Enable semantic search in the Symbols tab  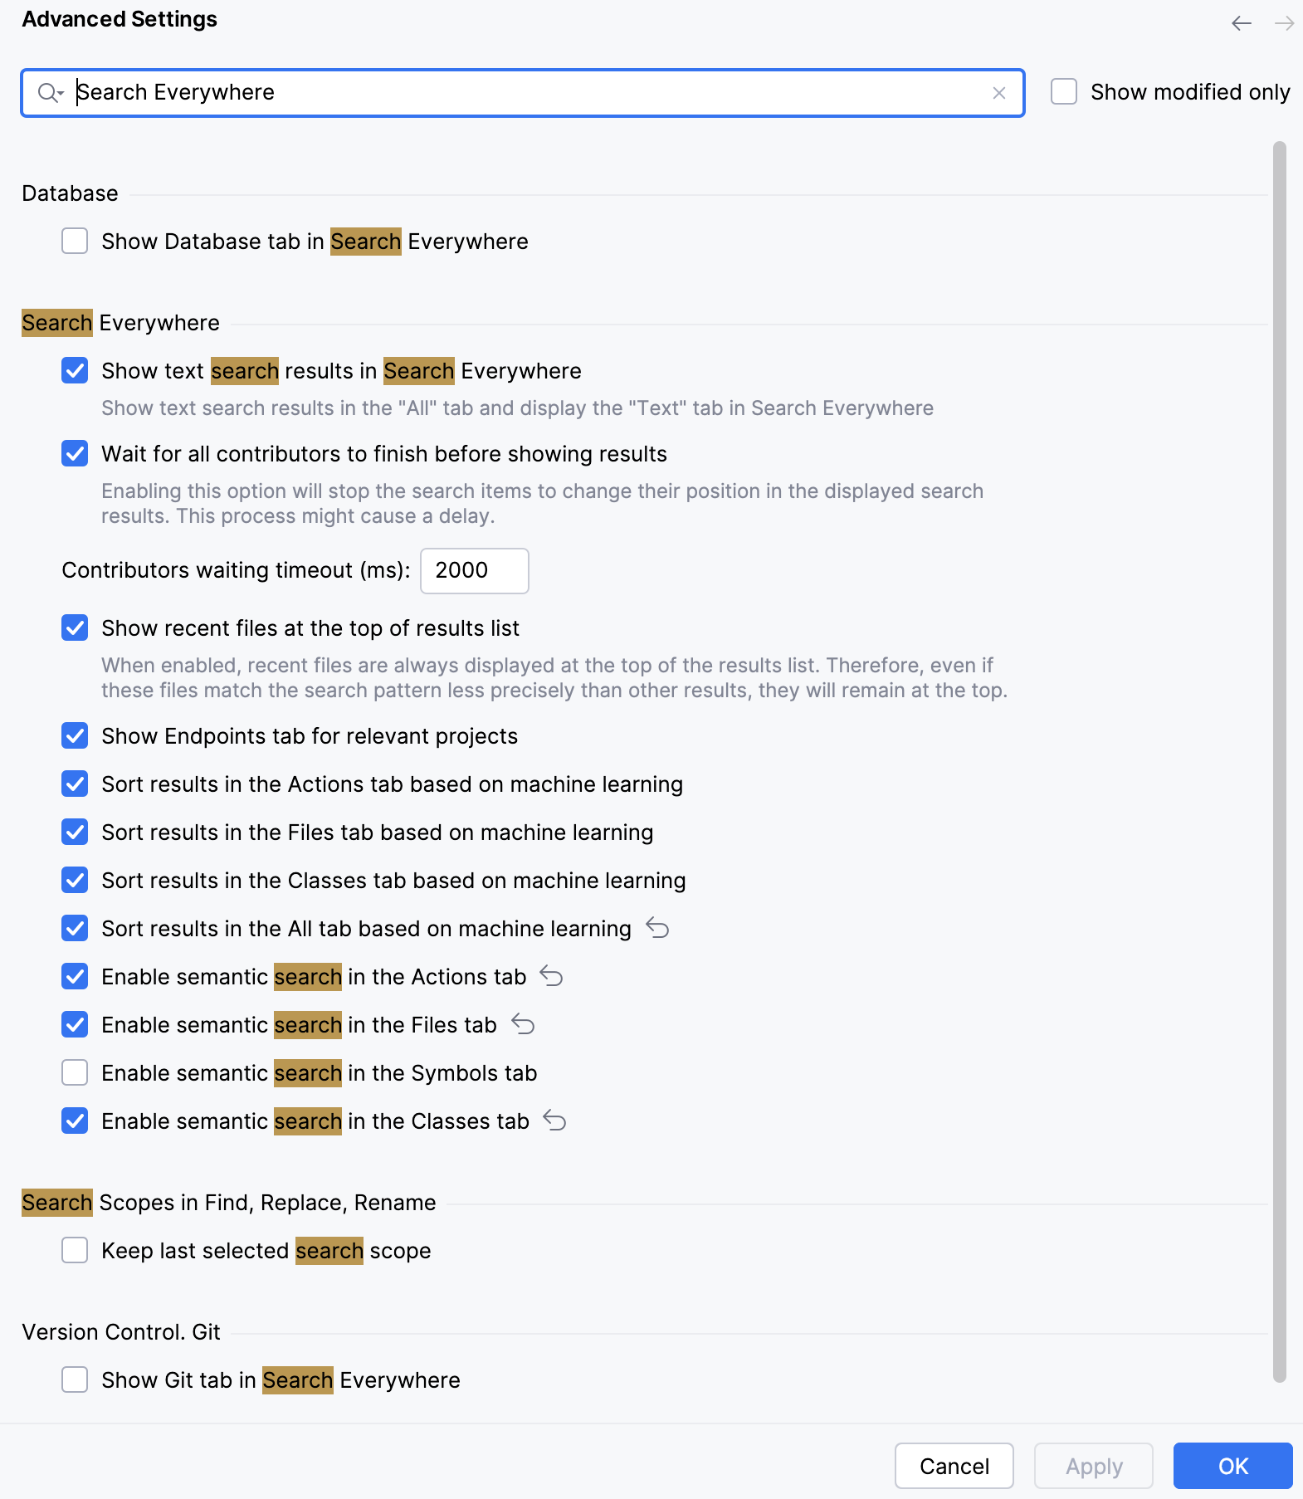74,1072
